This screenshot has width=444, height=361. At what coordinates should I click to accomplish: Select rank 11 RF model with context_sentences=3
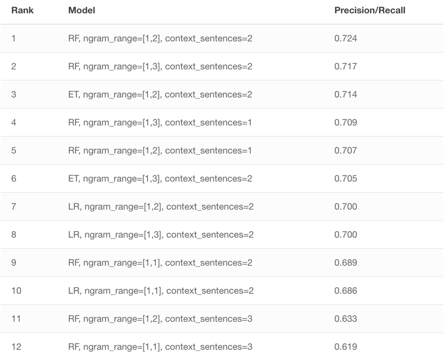160,319
